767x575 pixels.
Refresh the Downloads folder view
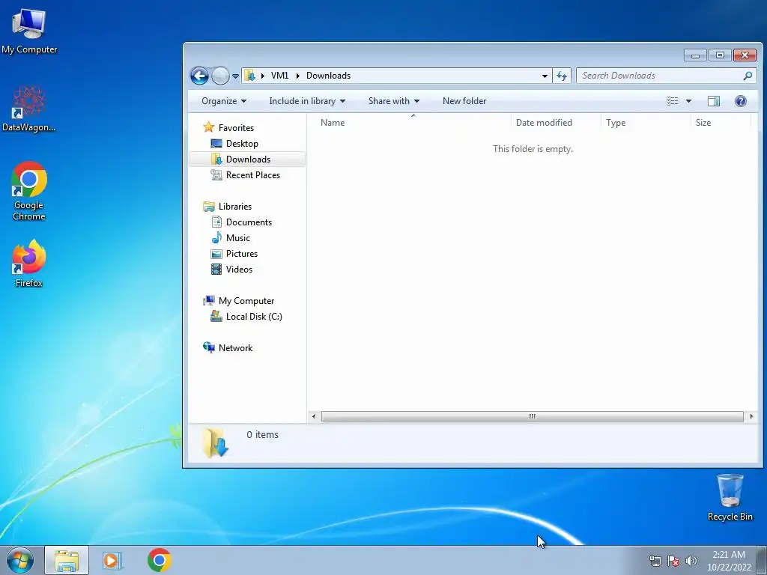pos(562,76)
